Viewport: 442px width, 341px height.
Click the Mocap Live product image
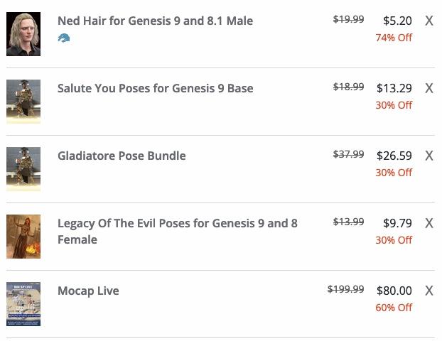[23, 304]
